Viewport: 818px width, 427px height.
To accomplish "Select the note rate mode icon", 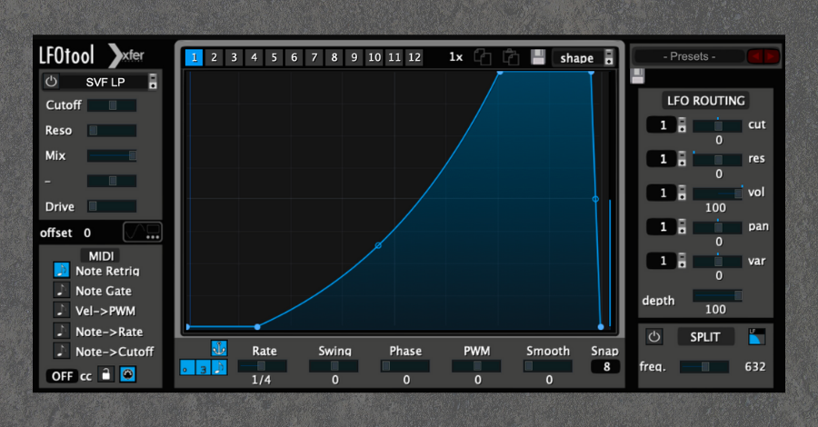I will point(220,368).
